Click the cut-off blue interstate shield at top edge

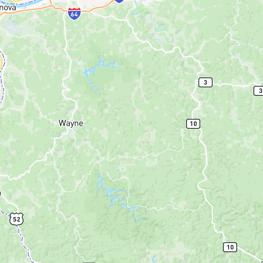coord(119,1)
